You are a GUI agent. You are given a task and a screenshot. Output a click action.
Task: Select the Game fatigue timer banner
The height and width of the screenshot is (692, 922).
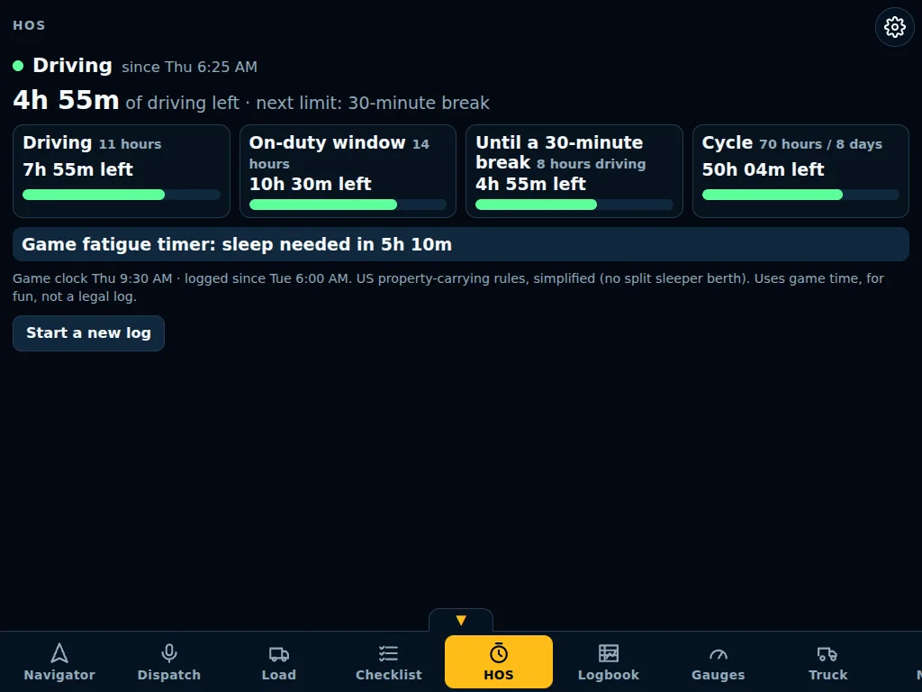point(461,244)
